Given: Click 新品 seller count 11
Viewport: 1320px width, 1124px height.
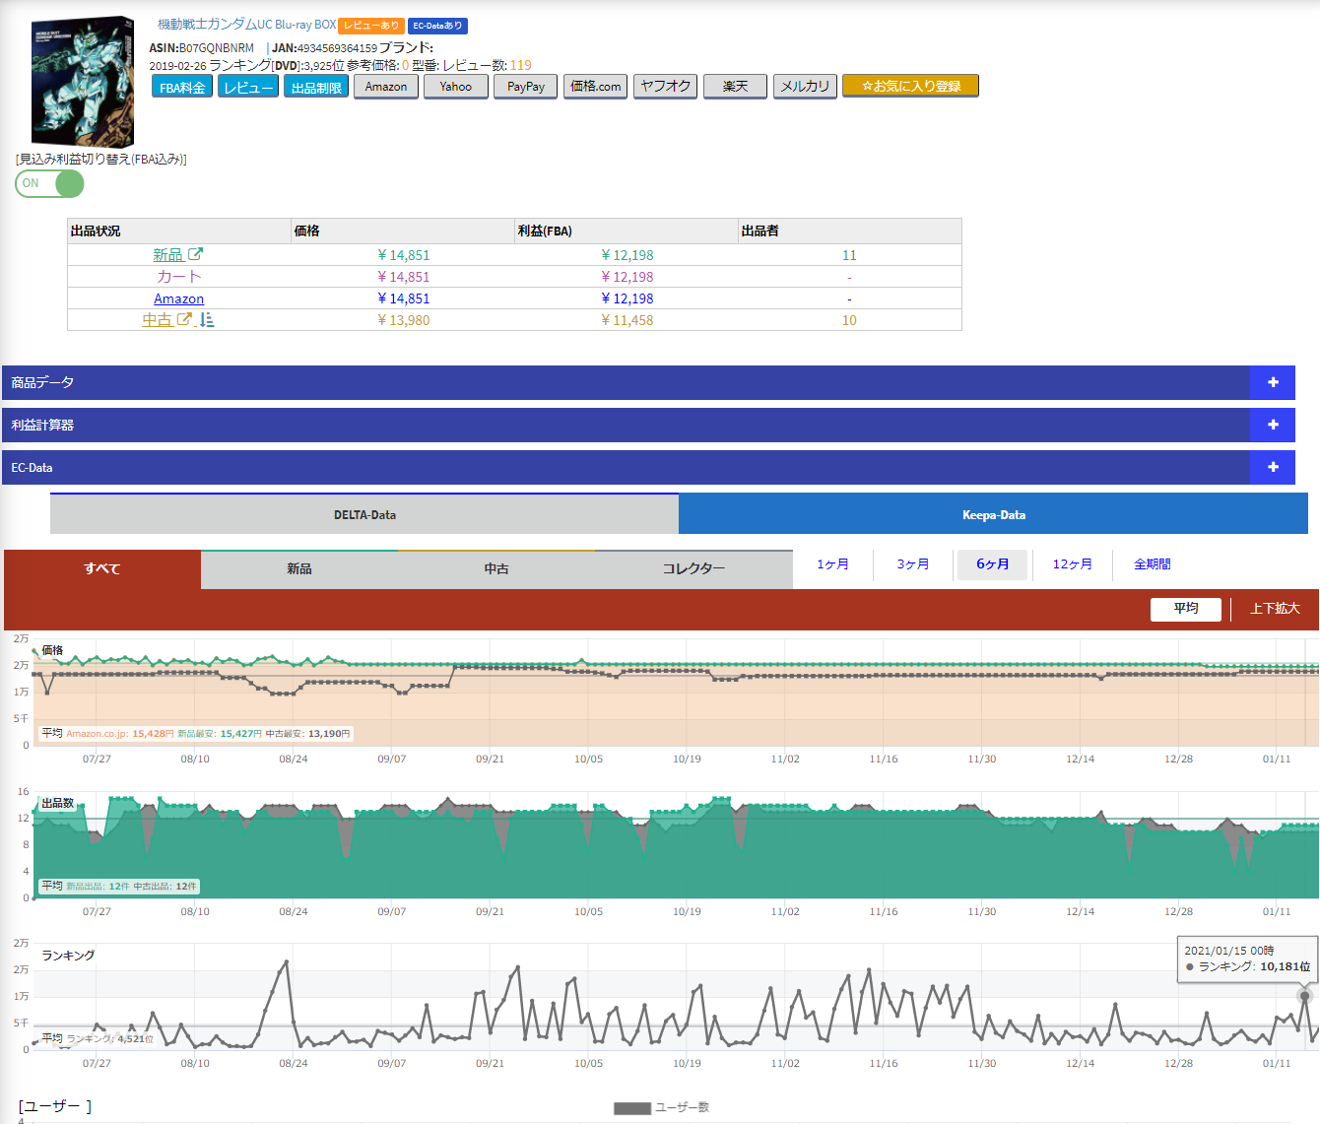Looking at the screenshot, I should pyautogui.click(x=849, y=255).
